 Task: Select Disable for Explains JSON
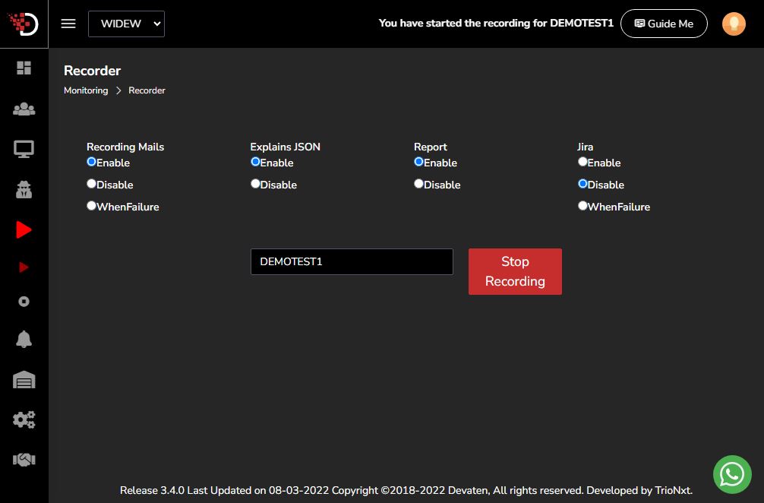point(255,184)
